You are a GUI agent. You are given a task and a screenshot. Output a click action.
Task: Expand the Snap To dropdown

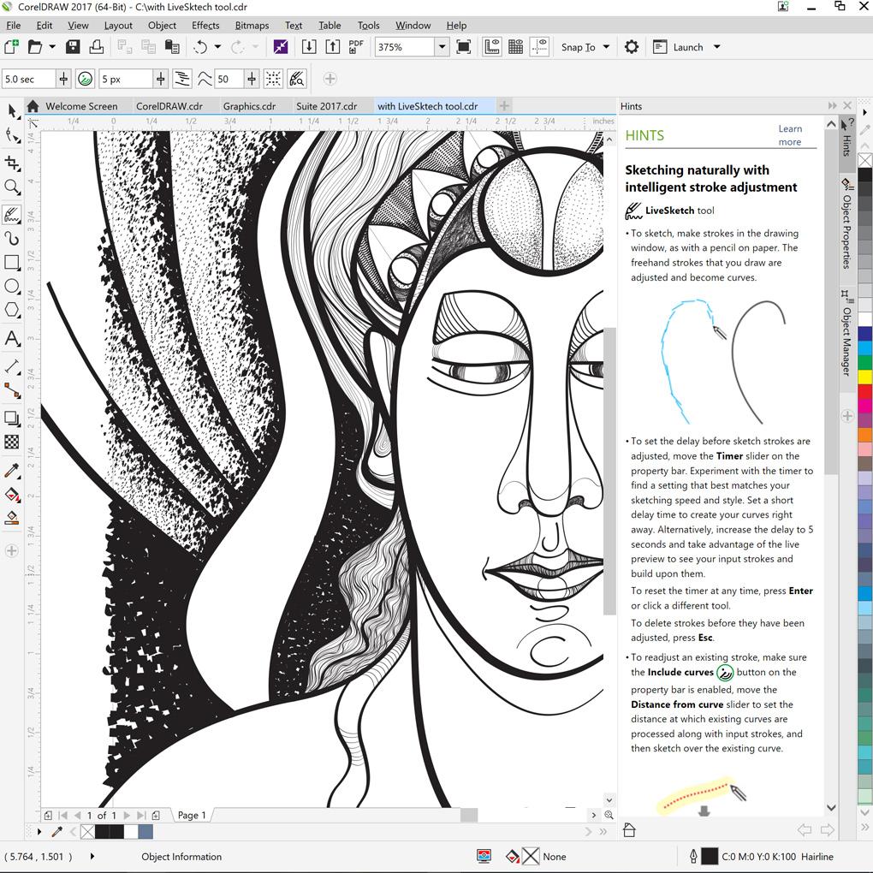[x=606, y=47]
